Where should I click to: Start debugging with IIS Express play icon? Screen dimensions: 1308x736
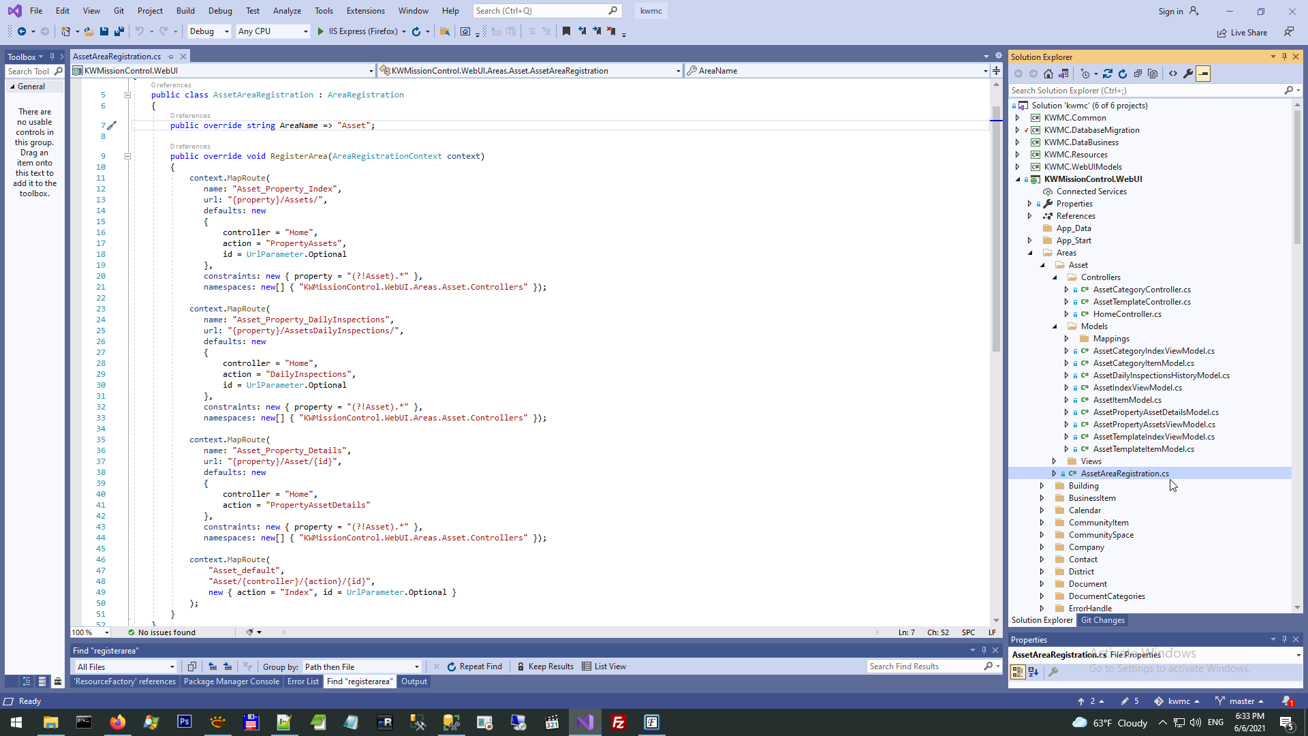pos(321,31)
